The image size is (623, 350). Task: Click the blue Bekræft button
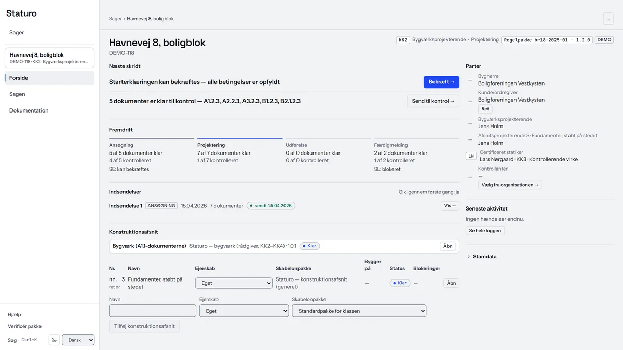441,82
